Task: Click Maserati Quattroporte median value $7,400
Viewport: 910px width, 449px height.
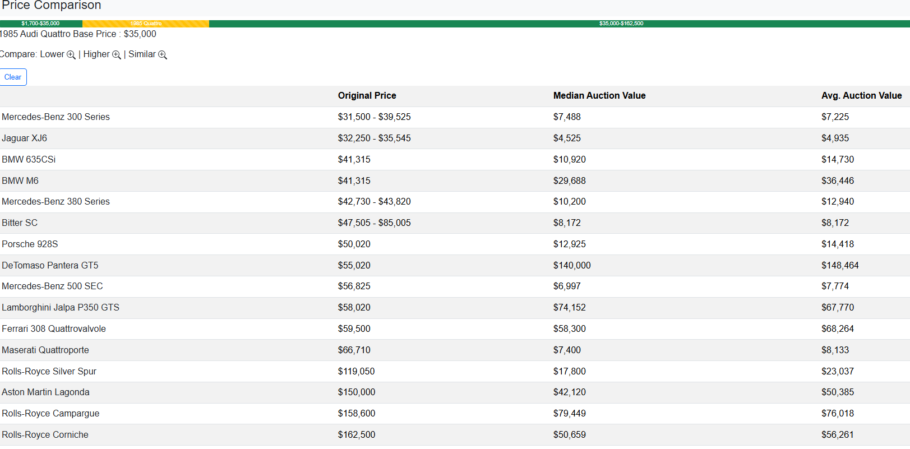Action: (567, 350)
